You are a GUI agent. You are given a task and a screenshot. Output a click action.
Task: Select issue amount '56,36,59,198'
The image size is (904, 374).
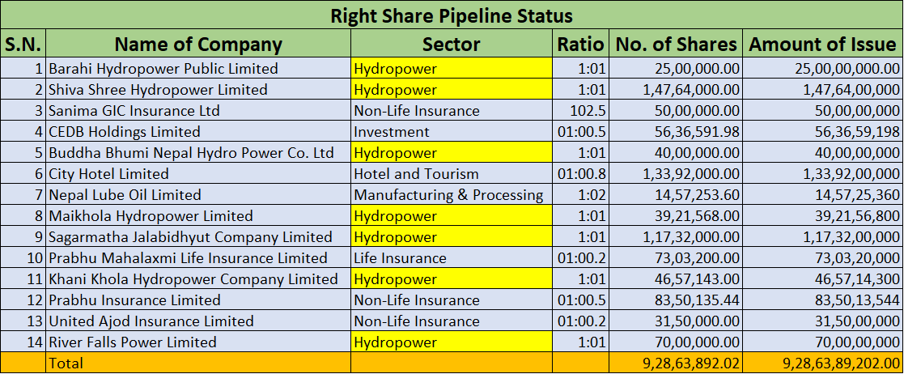pos(823,131)
